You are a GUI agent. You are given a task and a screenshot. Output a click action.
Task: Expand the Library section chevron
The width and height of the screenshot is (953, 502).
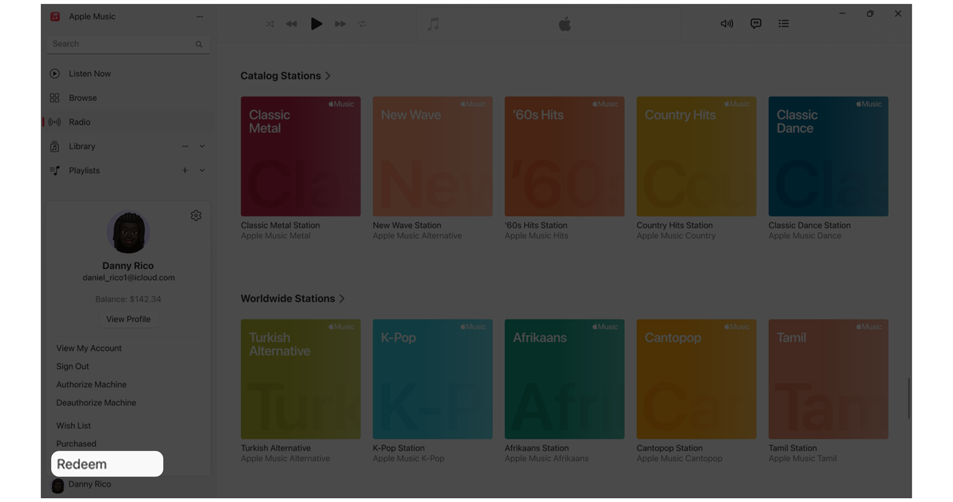tap(202, 146)
